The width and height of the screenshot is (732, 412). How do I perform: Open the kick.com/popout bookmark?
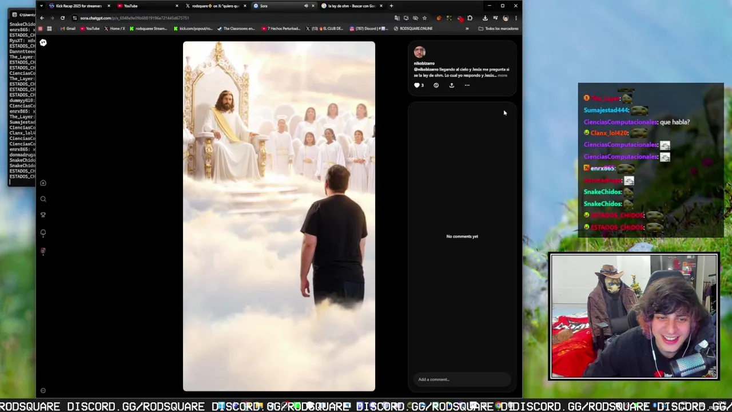(193, 29)
